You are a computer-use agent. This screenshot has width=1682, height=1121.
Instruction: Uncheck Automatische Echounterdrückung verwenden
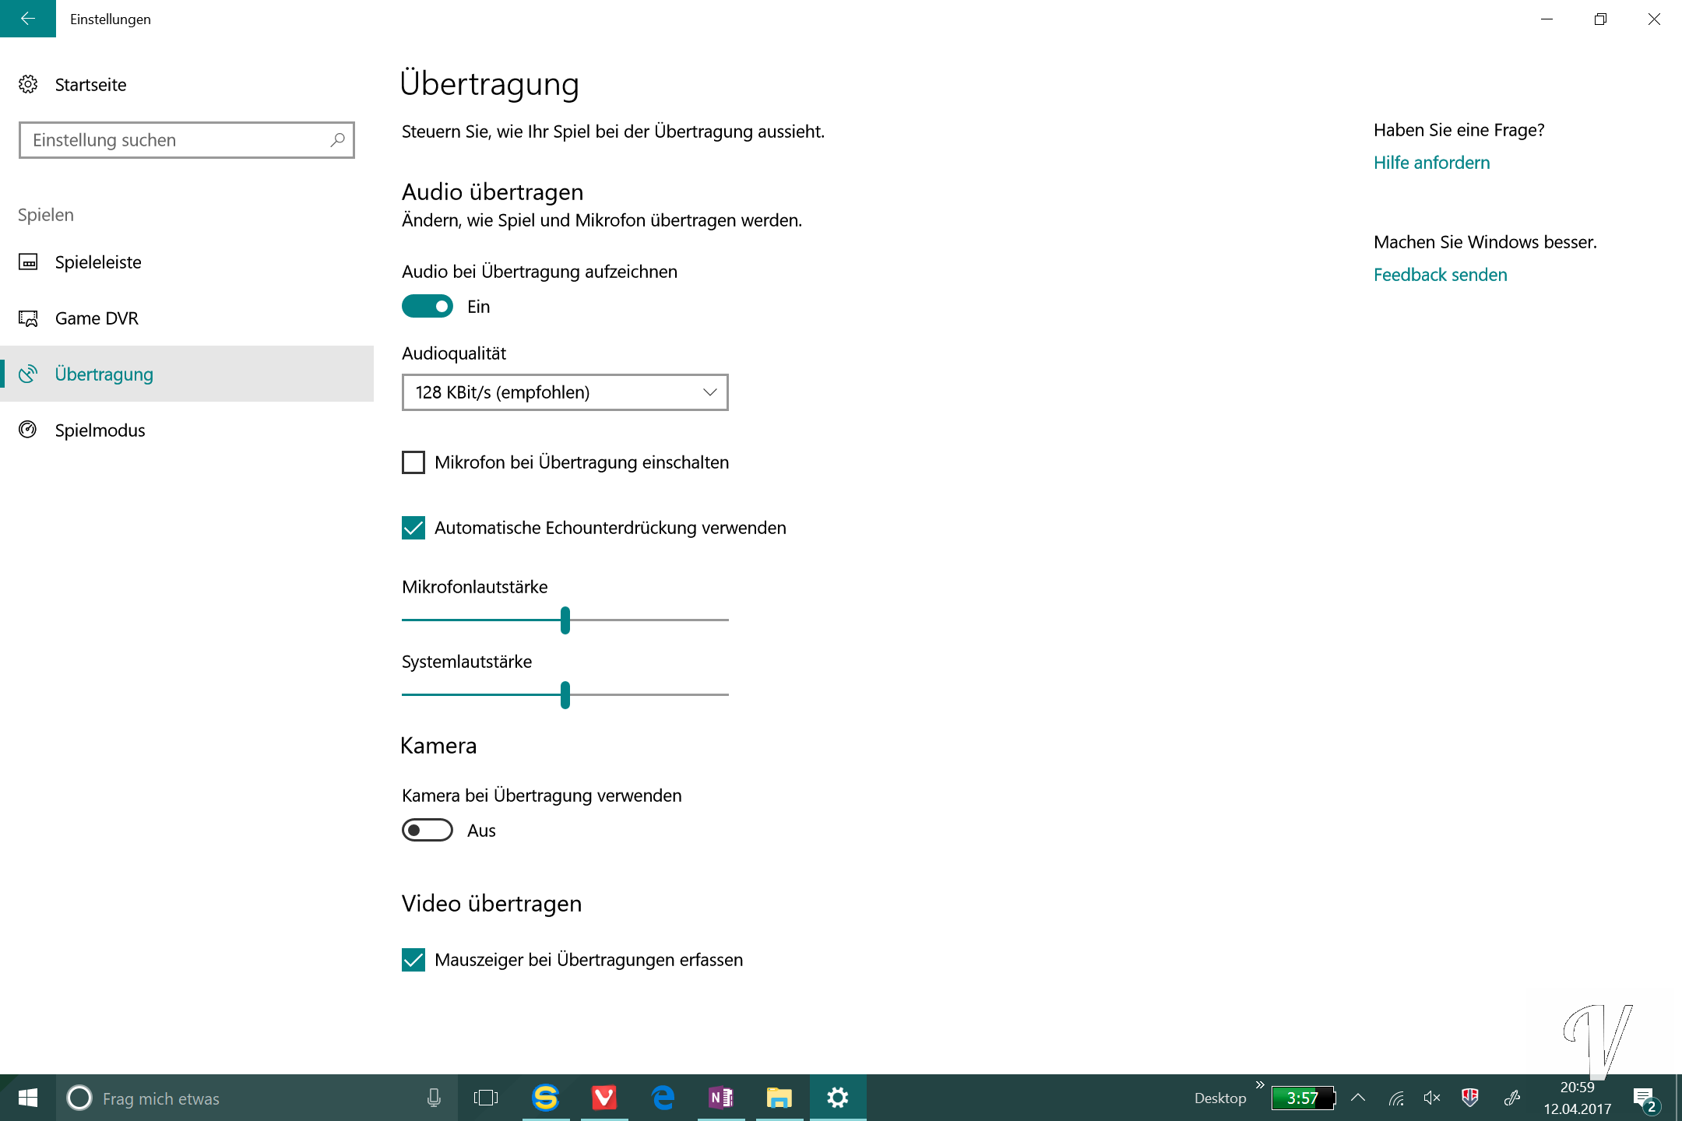413,528
